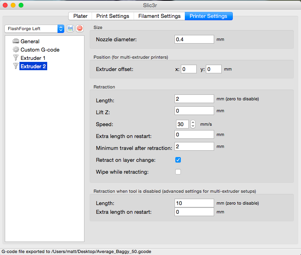Enable Wipe while retracting checkbox
Image resolution: width=301 pixels, height=255 pixels.
(x=178, y=172)
